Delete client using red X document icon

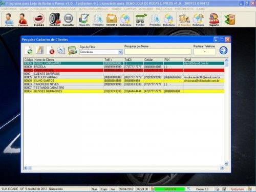point(51,50)
